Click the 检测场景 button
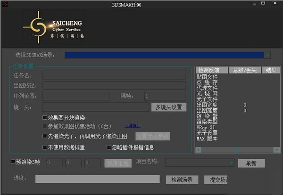Viewport: 283px width, 195px height. click(182, 179)
